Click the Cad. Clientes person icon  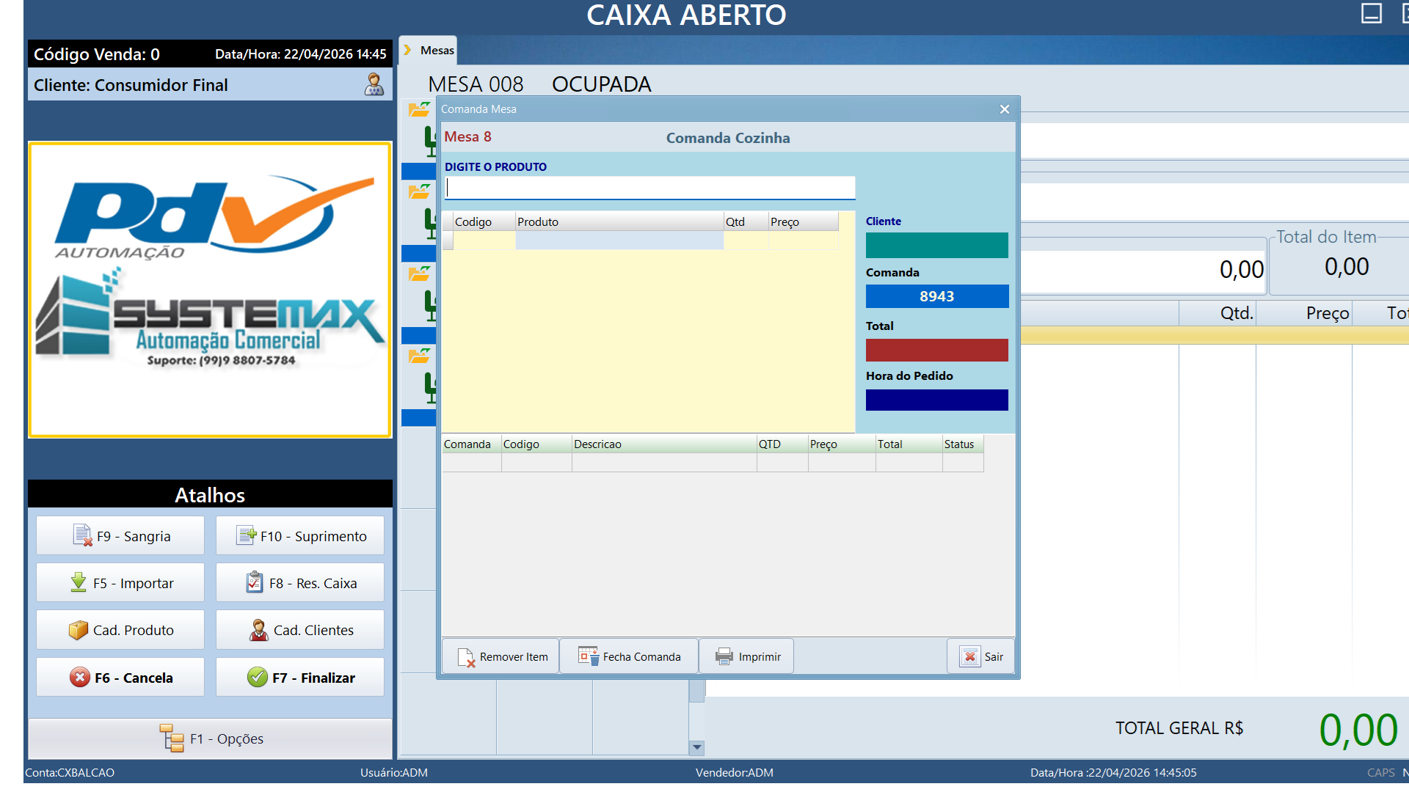click(x=259, y=630)
